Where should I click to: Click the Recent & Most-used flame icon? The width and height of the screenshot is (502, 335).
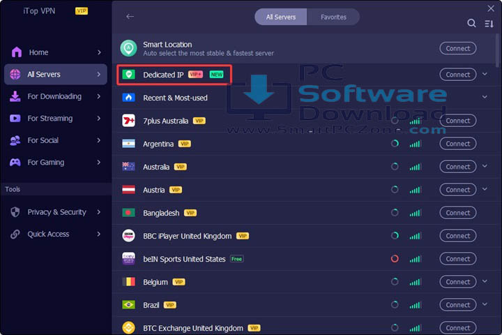click(x=129, y=98)
